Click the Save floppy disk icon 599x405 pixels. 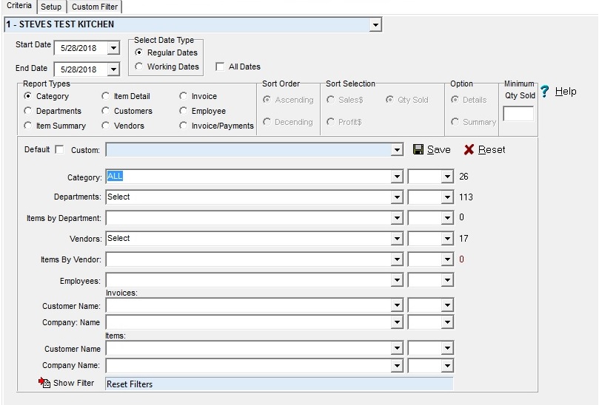click(418, 149)
